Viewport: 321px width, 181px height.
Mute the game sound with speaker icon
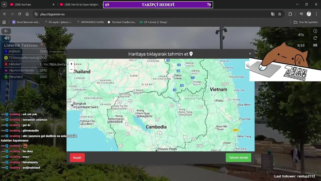click(7, 38)
